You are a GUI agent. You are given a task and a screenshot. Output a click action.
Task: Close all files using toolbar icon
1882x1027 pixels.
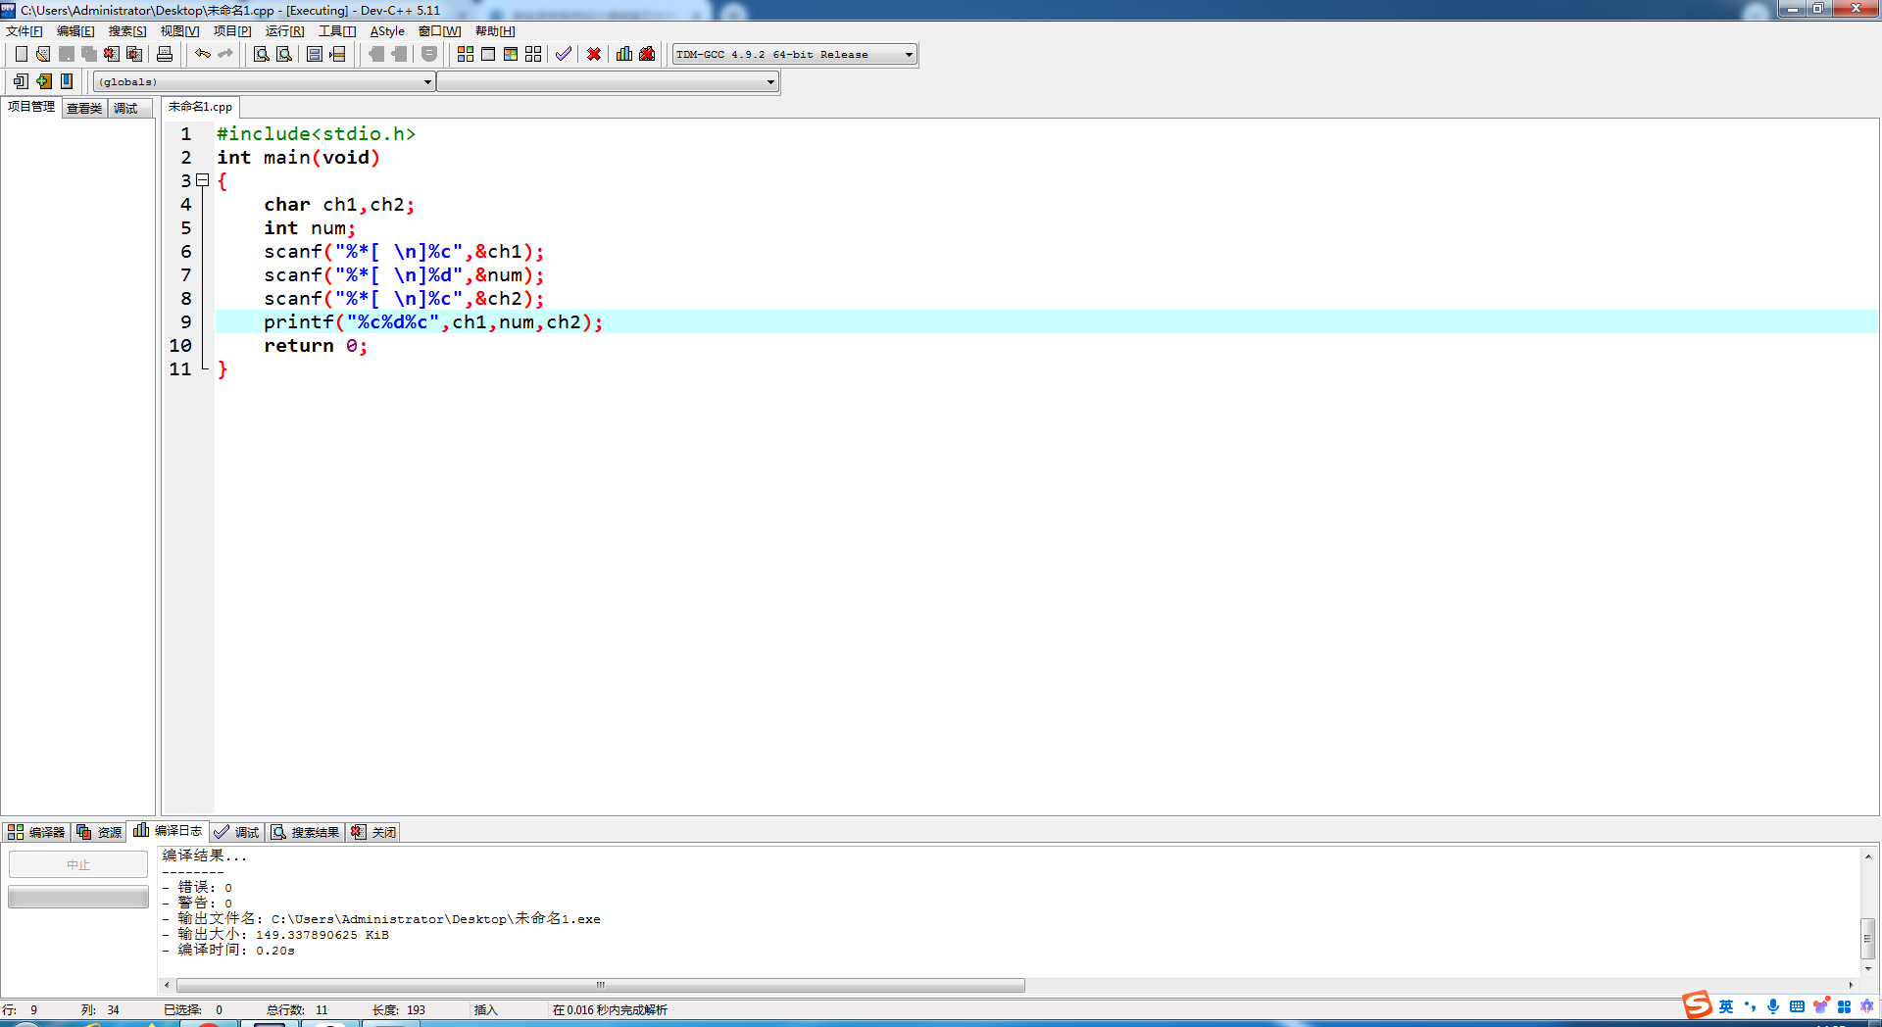(134, 54)
